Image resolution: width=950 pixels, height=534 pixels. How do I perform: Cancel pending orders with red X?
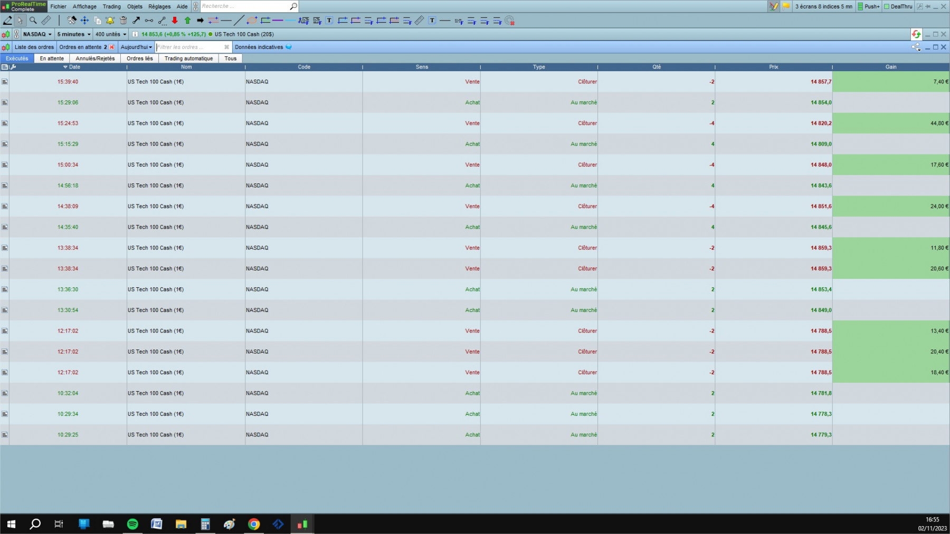tap(112, 47)
